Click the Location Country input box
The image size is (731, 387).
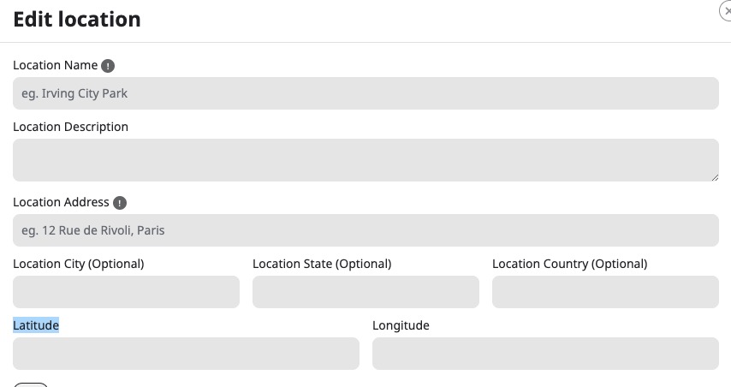(605, 292)
